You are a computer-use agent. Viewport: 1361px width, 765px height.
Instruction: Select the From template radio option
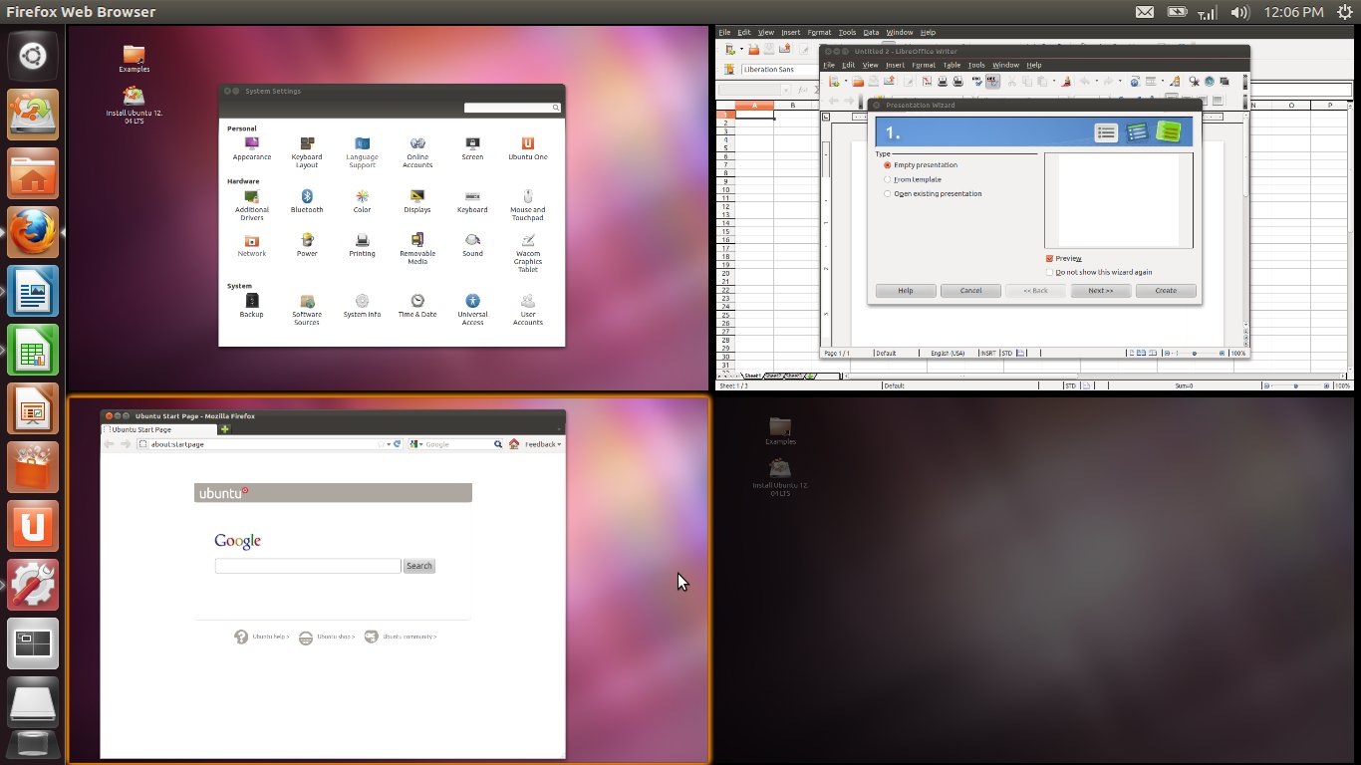tap(888, 179)
